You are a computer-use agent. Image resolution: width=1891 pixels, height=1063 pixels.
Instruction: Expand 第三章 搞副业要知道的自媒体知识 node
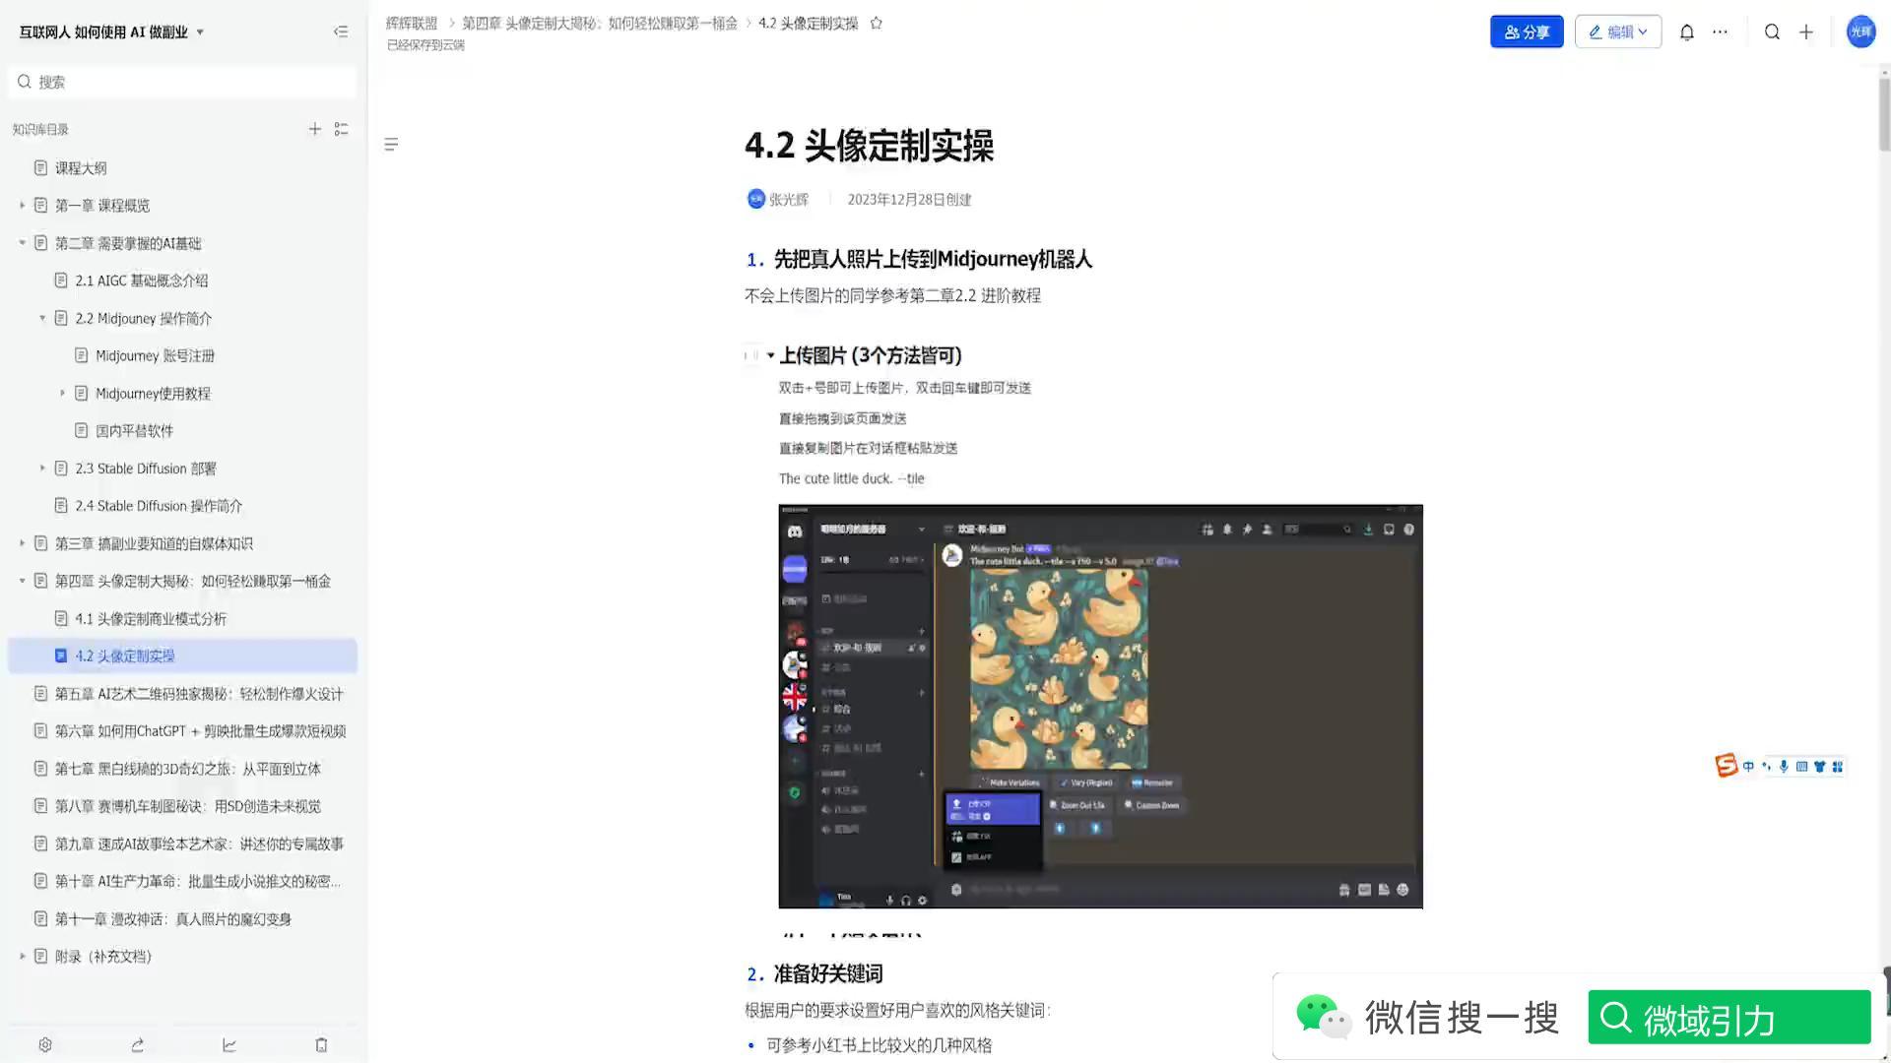tap(22, 543)
